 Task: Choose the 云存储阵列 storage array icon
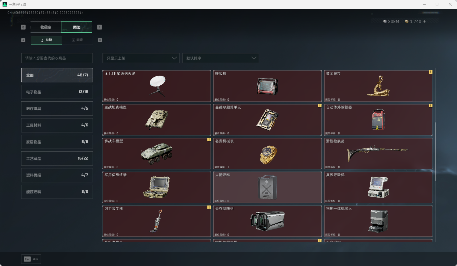point(267,221)
